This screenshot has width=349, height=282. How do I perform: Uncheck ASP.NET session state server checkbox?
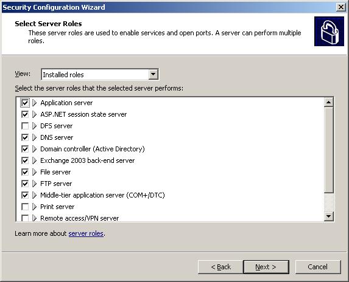[x=25, y=114]
